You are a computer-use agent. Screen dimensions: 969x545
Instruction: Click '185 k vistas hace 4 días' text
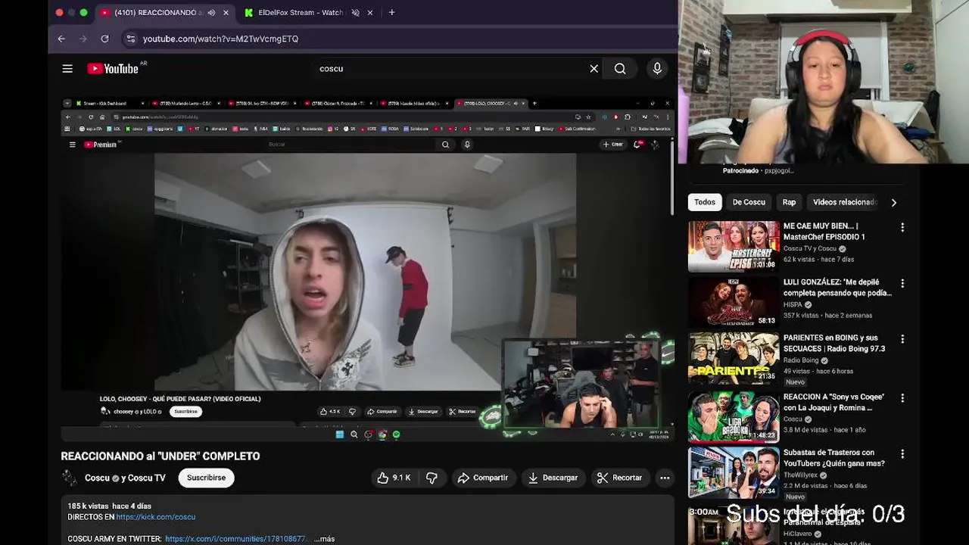(x=109, y=506)
